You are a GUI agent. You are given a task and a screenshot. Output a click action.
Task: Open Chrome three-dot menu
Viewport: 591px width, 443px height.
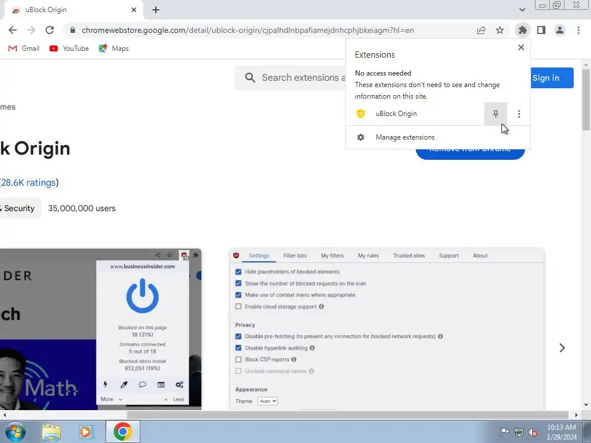click(578, 30)
